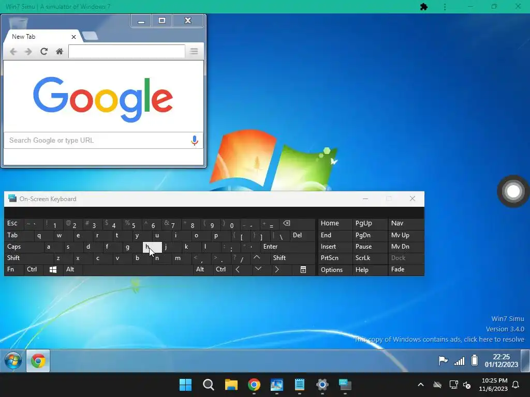Click the 22:25 clock in Win7 taskbar
530x397 pixels.
(501, 360)
